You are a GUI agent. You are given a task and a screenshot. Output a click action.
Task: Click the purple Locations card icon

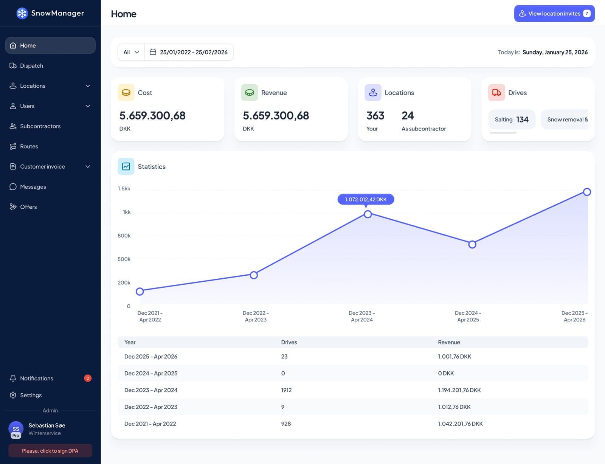tap(373, 92)
